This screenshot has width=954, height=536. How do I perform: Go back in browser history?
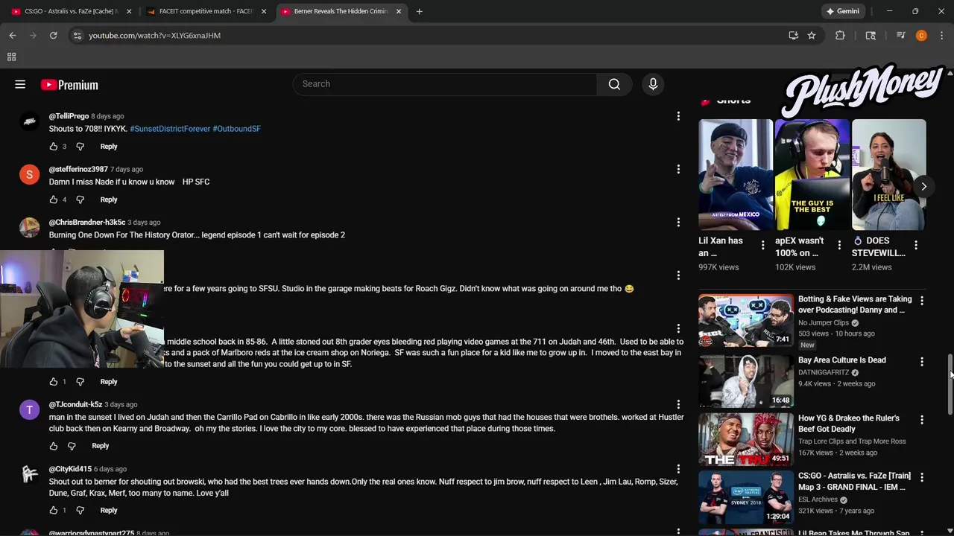point(13,35)
